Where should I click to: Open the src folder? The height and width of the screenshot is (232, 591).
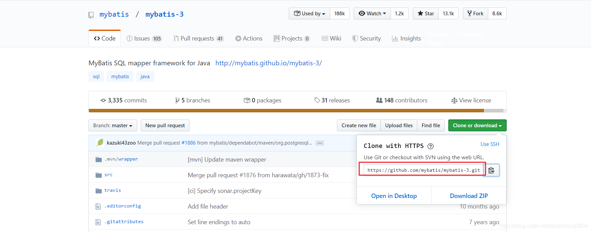(109, 175)
